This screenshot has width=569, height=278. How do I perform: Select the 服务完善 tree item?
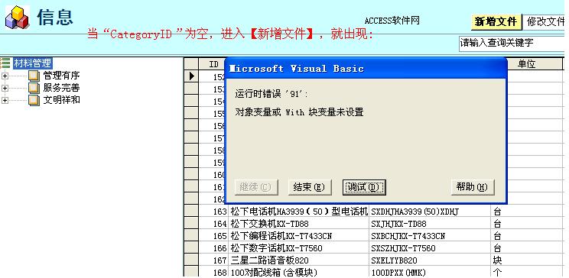pyautogui.click(x=61, y=87)
